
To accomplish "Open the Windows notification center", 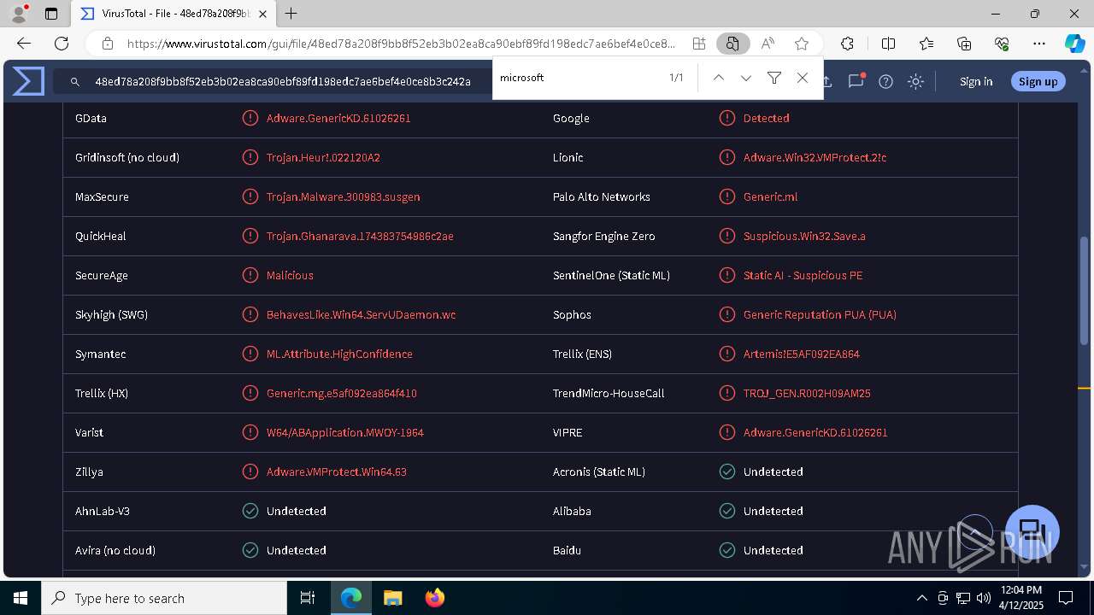I will tap(1066, 598).
